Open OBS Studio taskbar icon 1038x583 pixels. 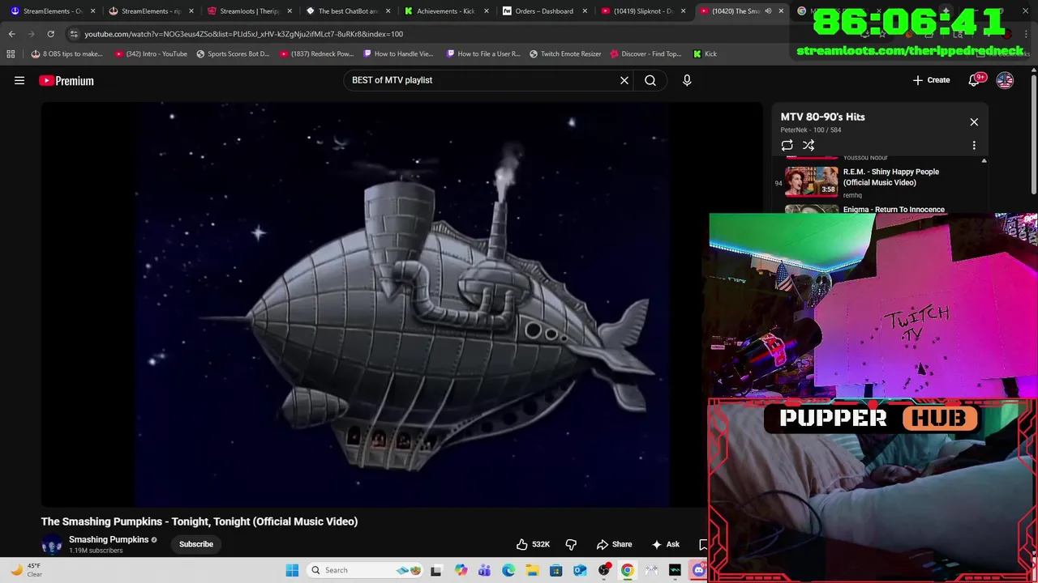603,570
